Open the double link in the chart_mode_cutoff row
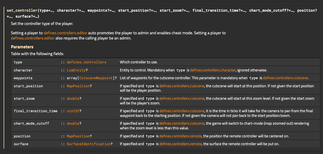Screen dimensions: 323x154 click(73, 123)
